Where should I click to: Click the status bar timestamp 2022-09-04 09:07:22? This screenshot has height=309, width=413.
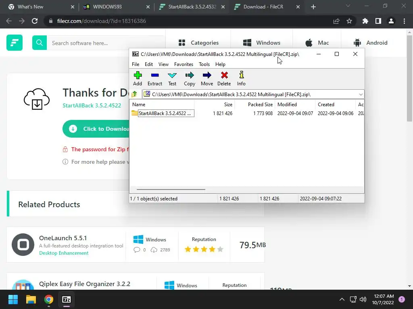tap(321, 199)
